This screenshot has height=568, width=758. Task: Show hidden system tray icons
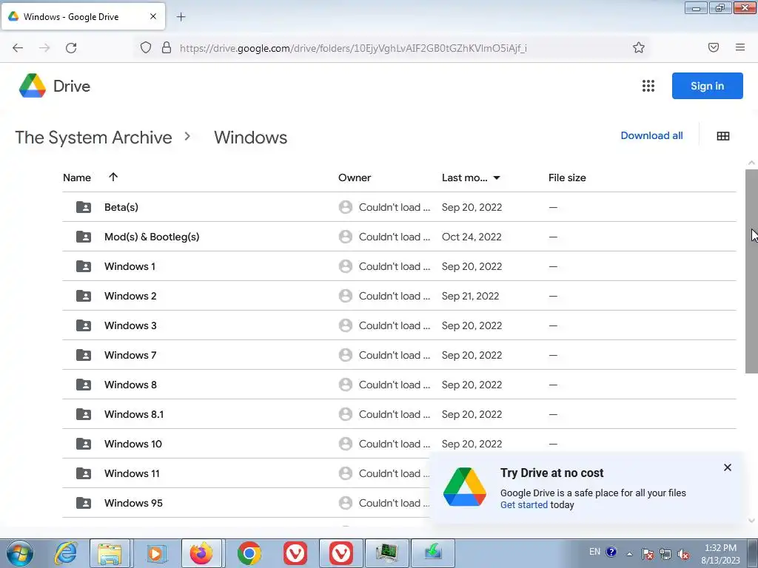pyautogui.click(x=629, y=553)
